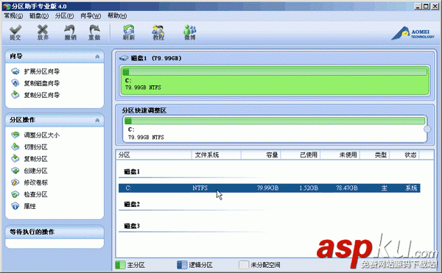Click the 1.52GB used cell

coord(309,188)
